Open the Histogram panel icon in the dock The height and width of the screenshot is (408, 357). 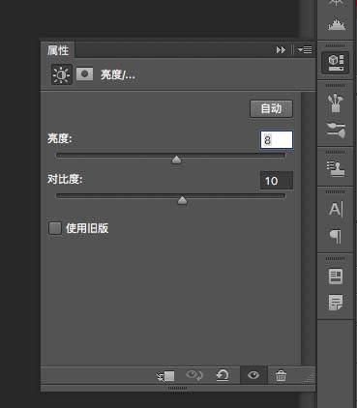tap(336, 24)
